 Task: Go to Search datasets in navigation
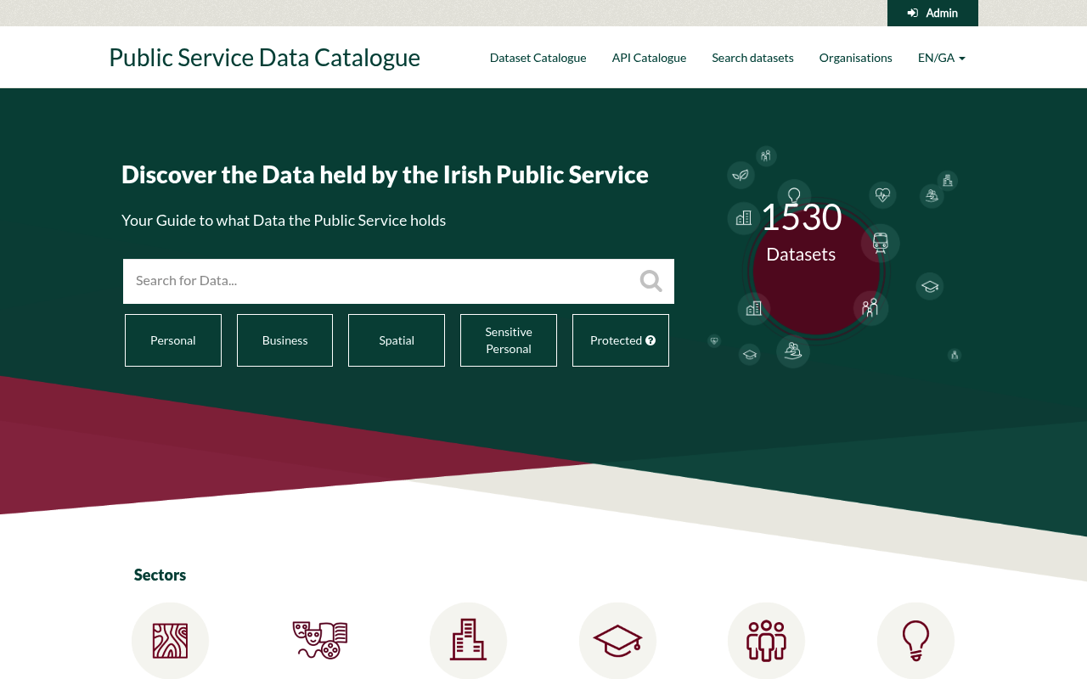752,58
